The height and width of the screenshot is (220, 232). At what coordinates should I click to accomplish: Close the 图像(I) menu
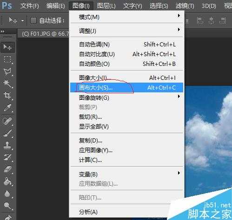point(81,6)
